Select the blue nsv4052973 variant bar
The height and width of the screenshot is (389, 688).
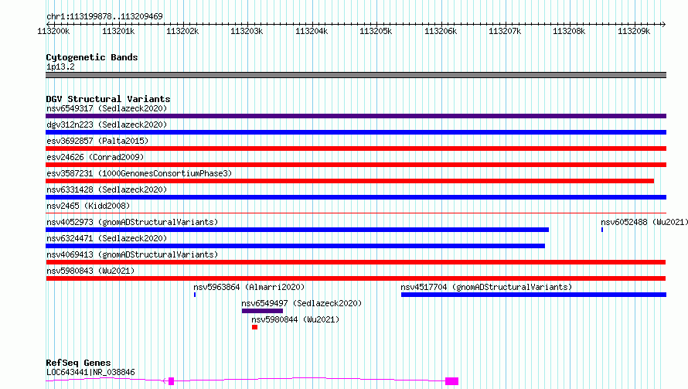coord(297,230)
